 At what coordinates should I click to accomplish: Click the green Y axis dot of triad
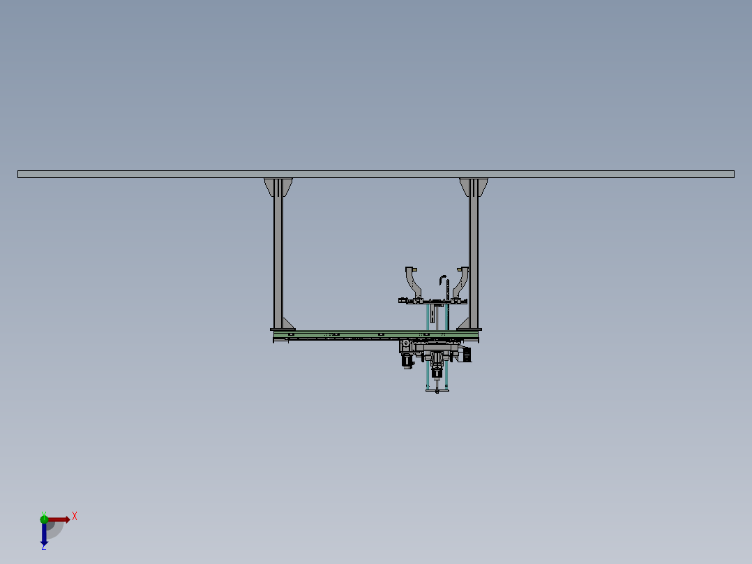(44, 519)
